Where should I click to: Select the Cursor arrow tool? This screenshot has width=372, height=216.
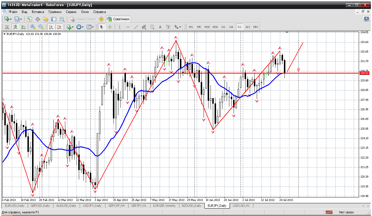tap(101, 27)
